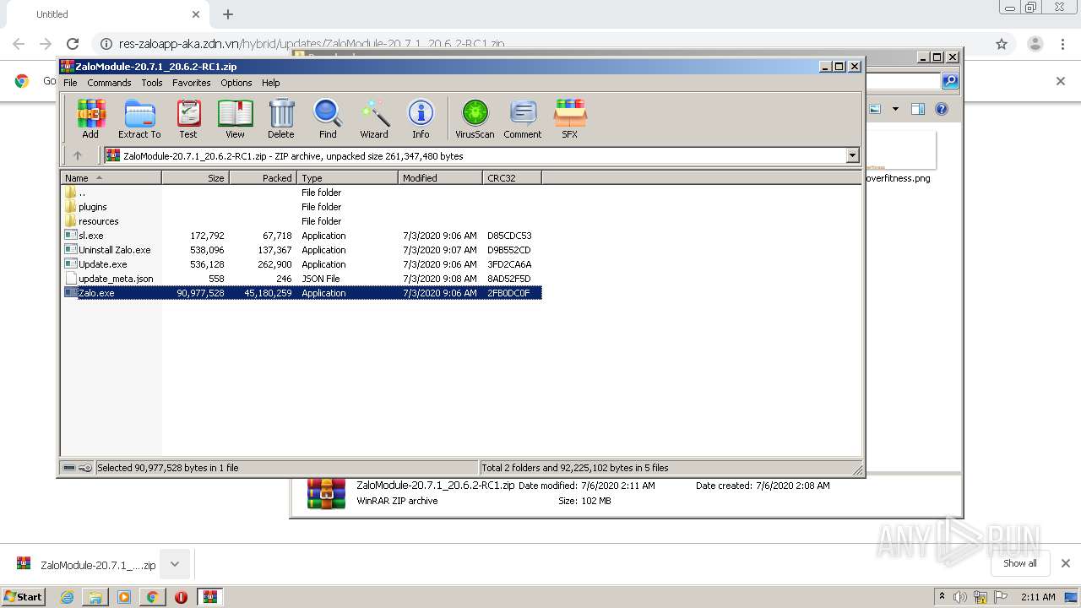Reload the page in Chrome
Viewport: 1081px width, 608px height.
pos(73,44)
